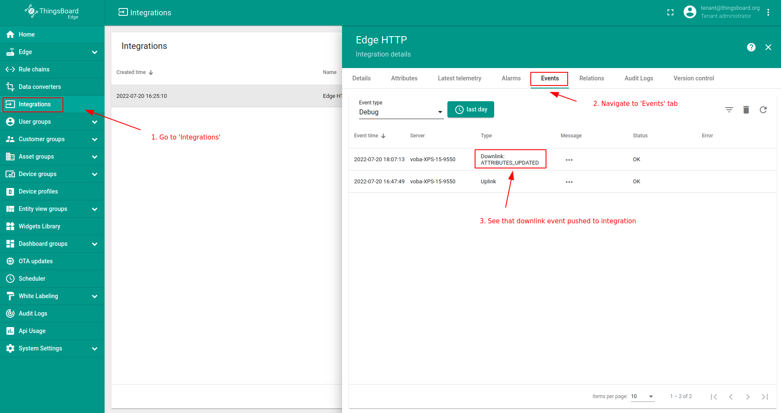Switch to the Latest telemetry tab

pos(459,78)
